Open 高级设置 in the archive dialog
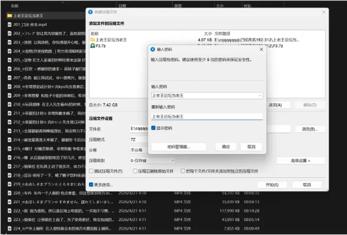Screen dimensions: 347x235 pyautogui.click(x=300, y=161)
